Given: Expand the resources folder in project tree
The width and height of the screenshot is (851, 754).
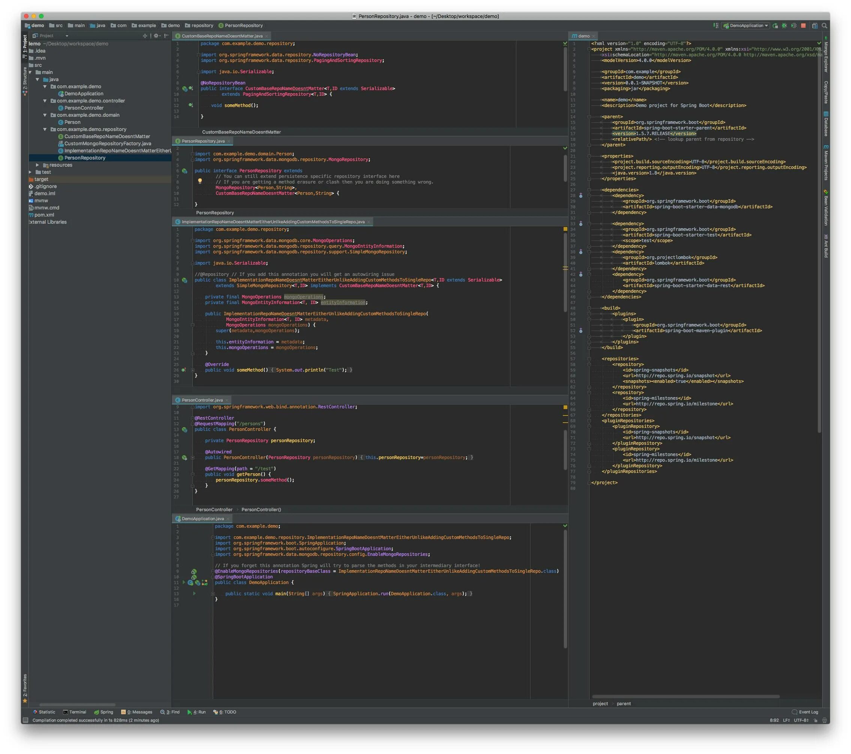Looking at the screenshot, I should tap(38, 165).
